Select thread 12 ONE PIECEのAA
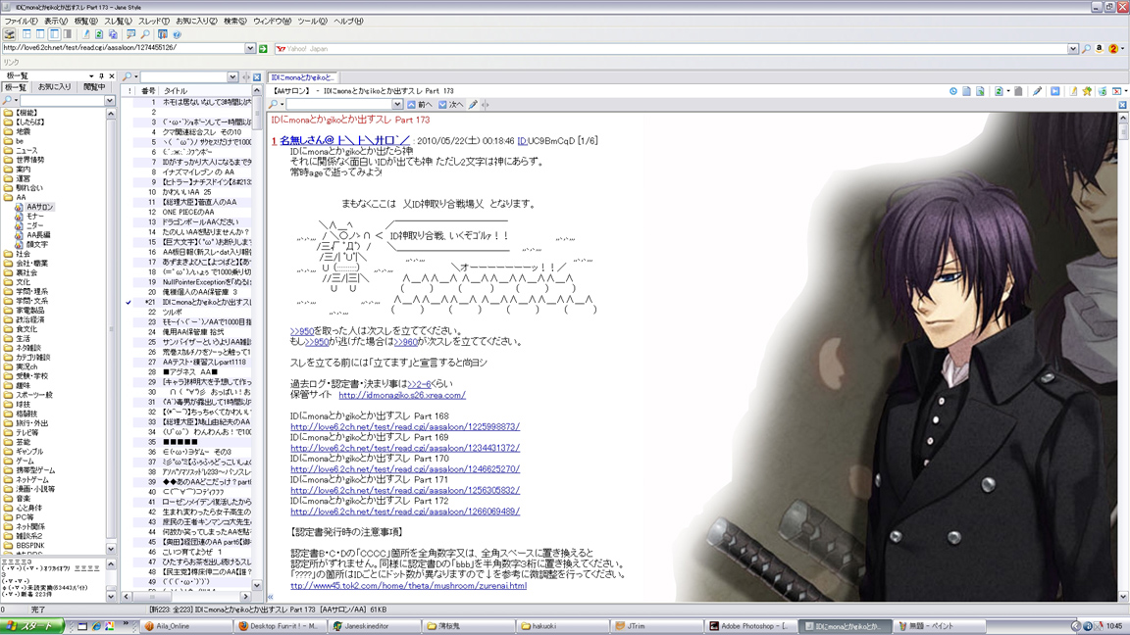 (x=188, y=213)
